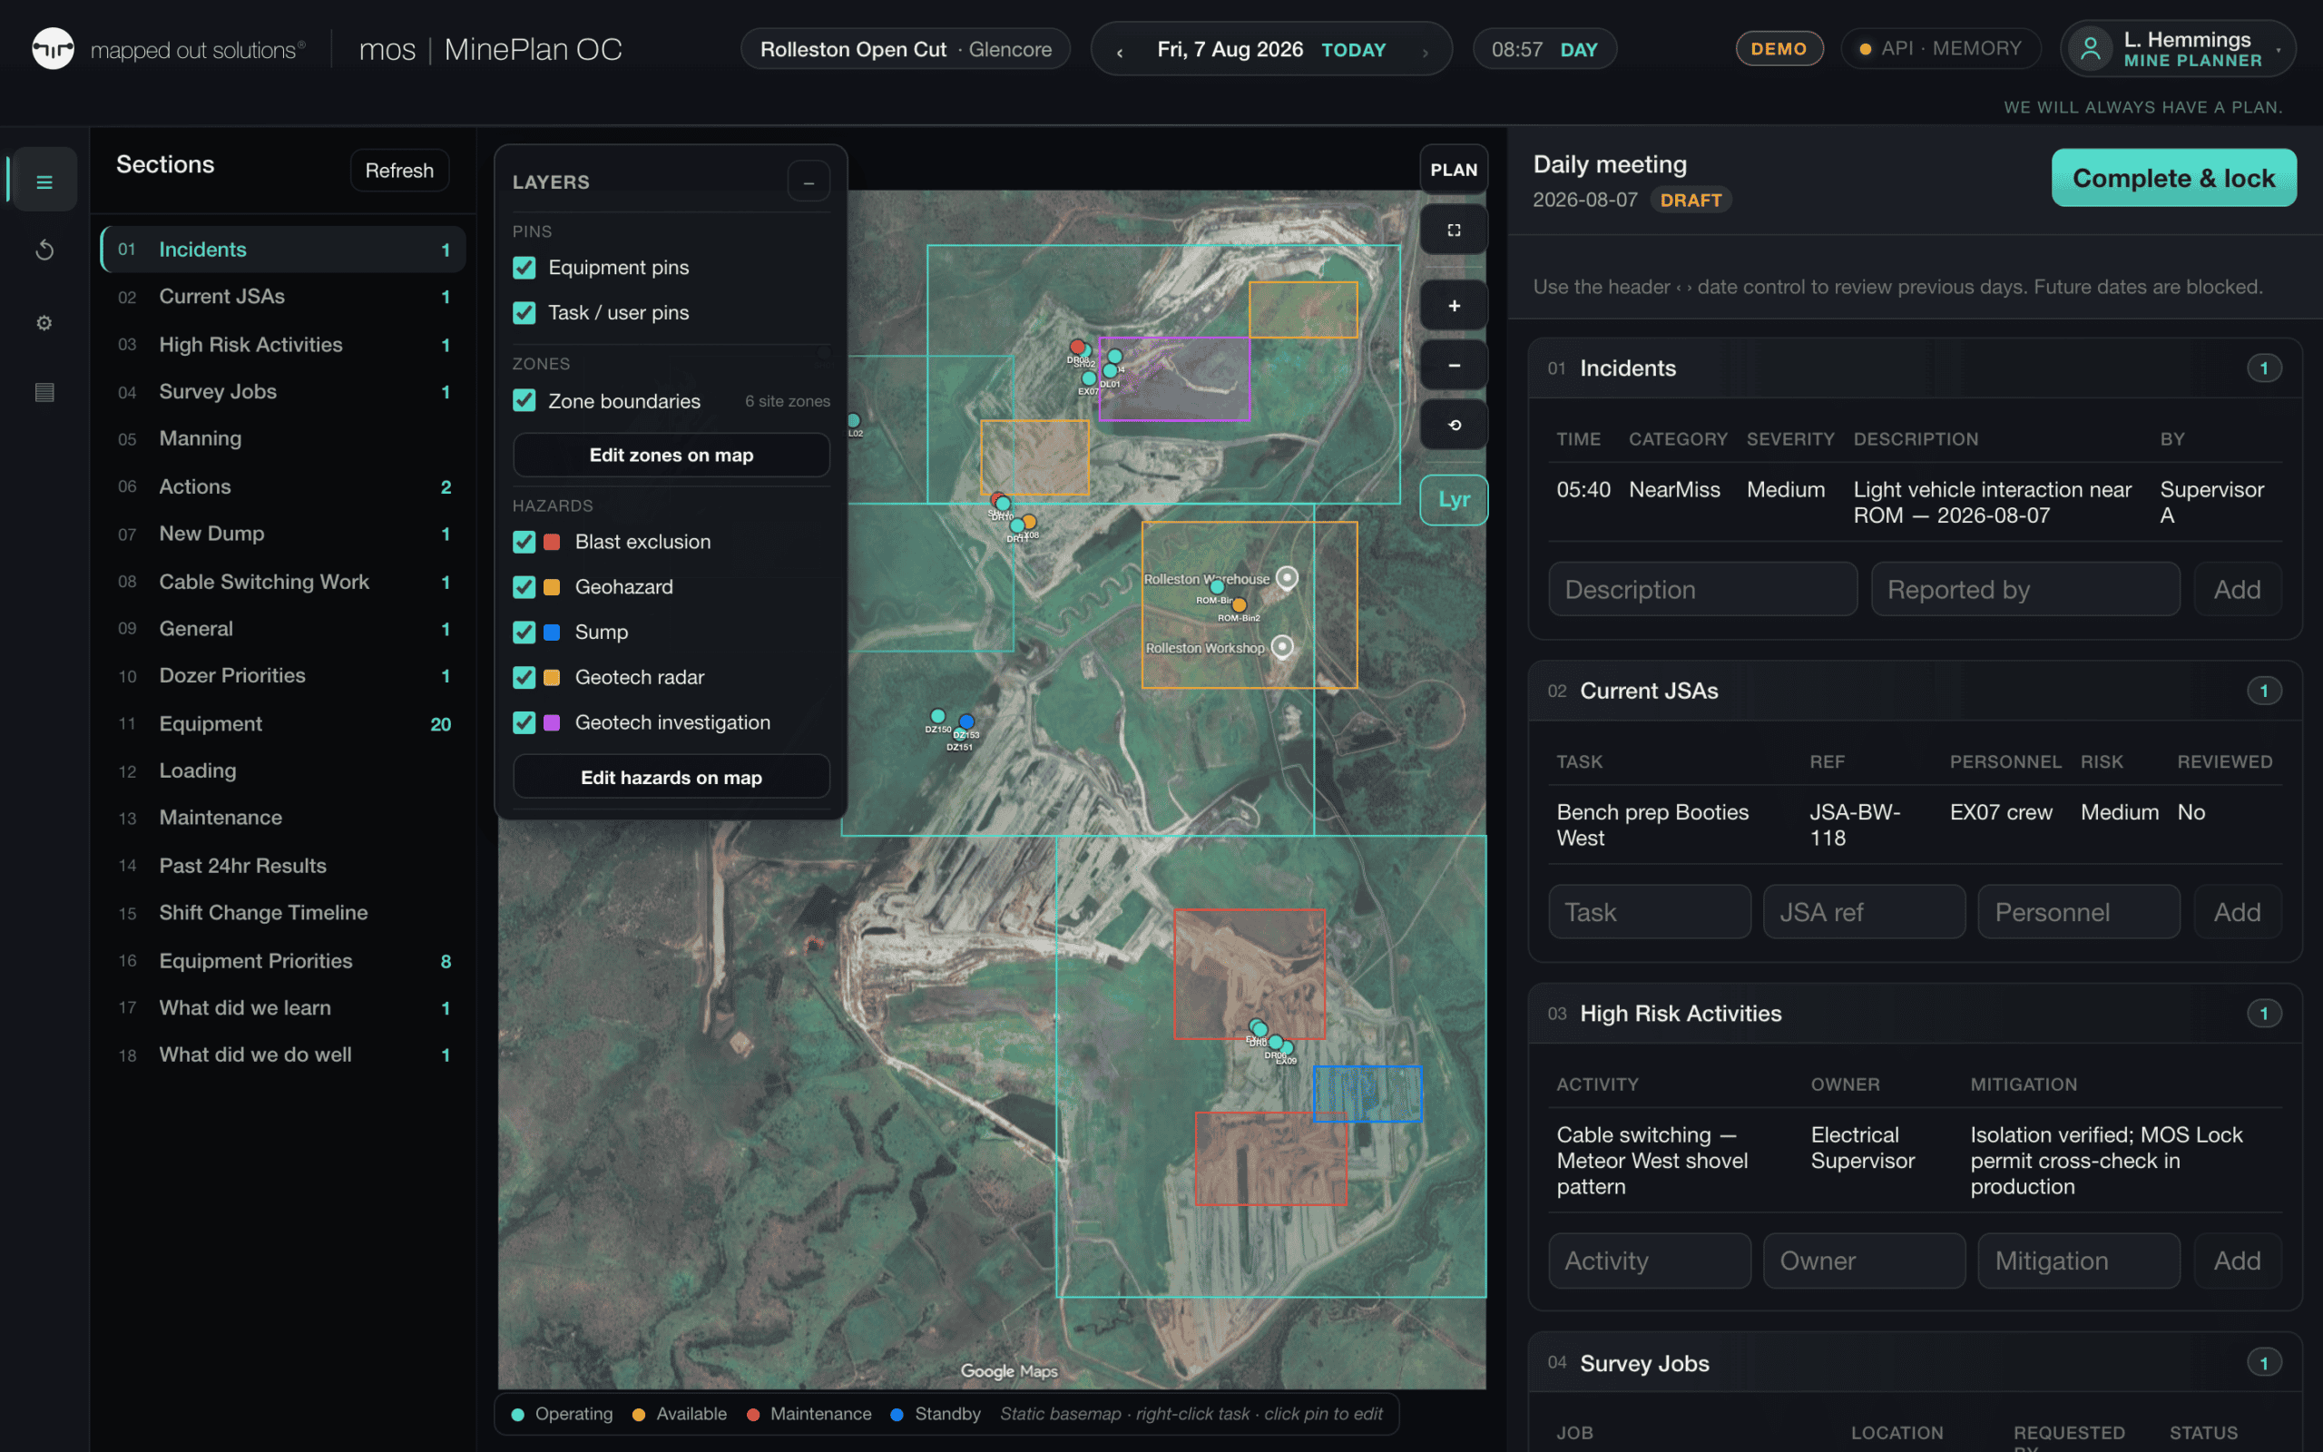Click the Rolleston Warehouse map marker
The width and height of the screenshot is (2323, 1452).
point(1287,578)
